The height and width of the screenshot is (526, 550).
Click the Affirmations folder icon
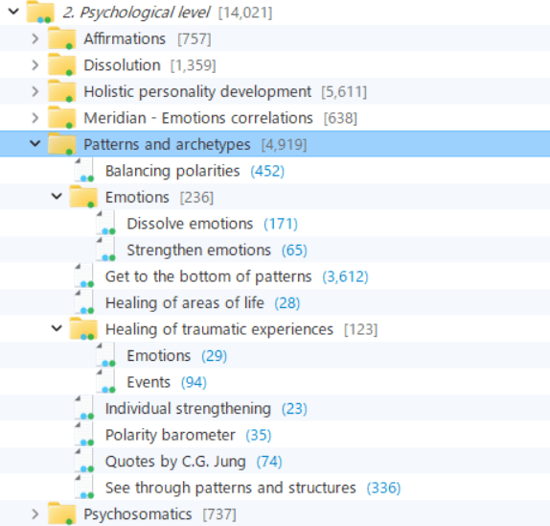click(61, 38)
